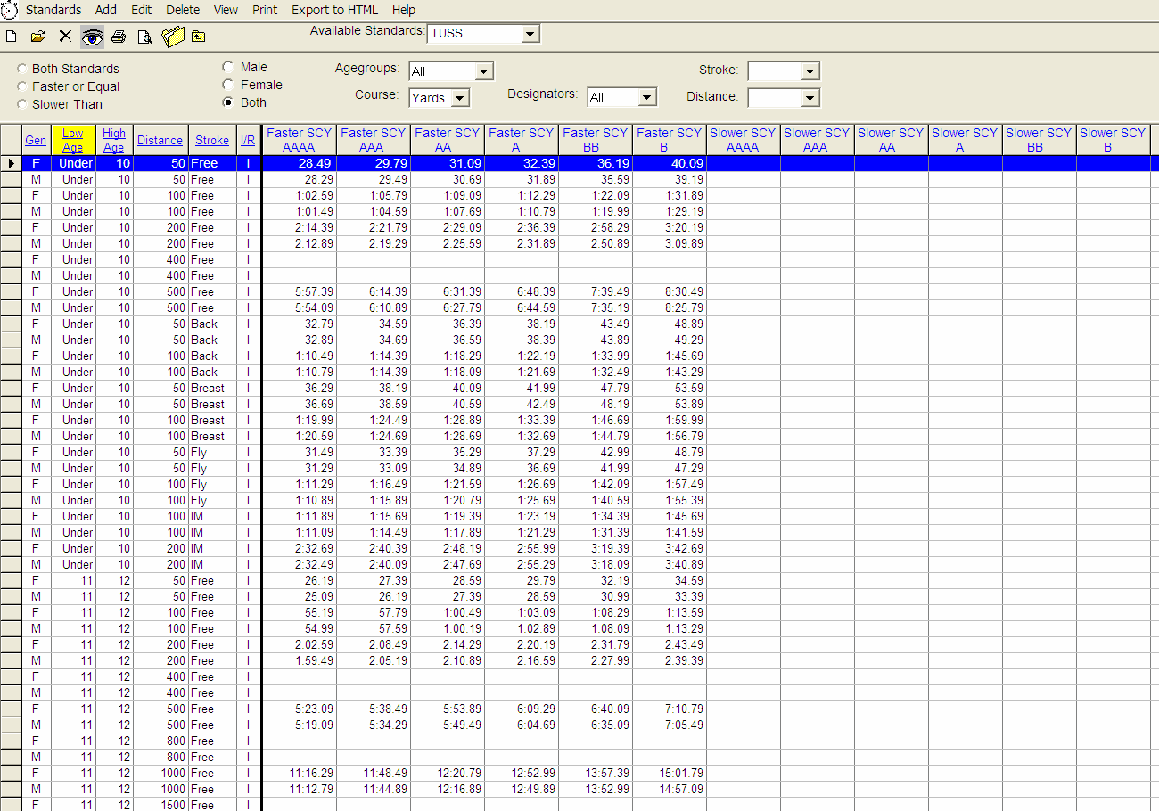Open the Available Standards dropdown
The width and height of the screenshot is (1159, 811).
tap(531, 33)
